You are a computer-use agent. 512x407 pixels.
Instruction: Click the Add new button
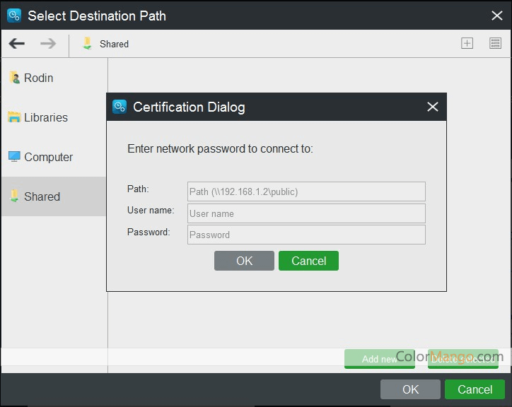click(379, 359)
